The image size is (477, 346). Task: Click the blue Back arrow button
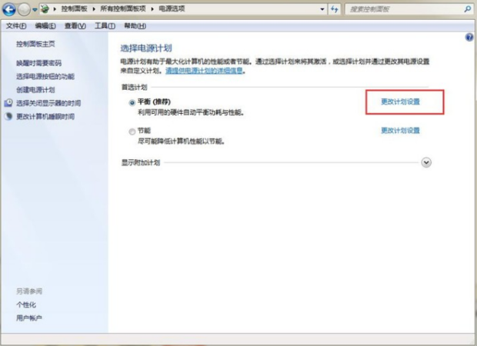(9, 9)
